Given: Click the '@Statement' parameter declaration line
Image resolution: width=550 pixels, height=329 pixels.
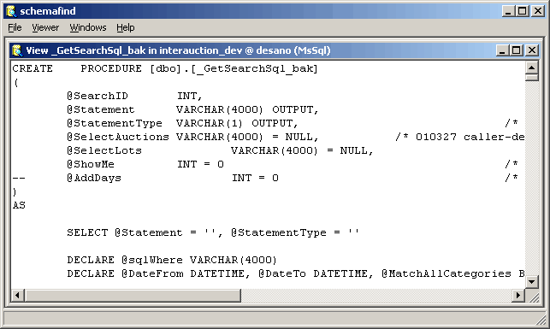Looking at the screenshot, I should [192, 109].
